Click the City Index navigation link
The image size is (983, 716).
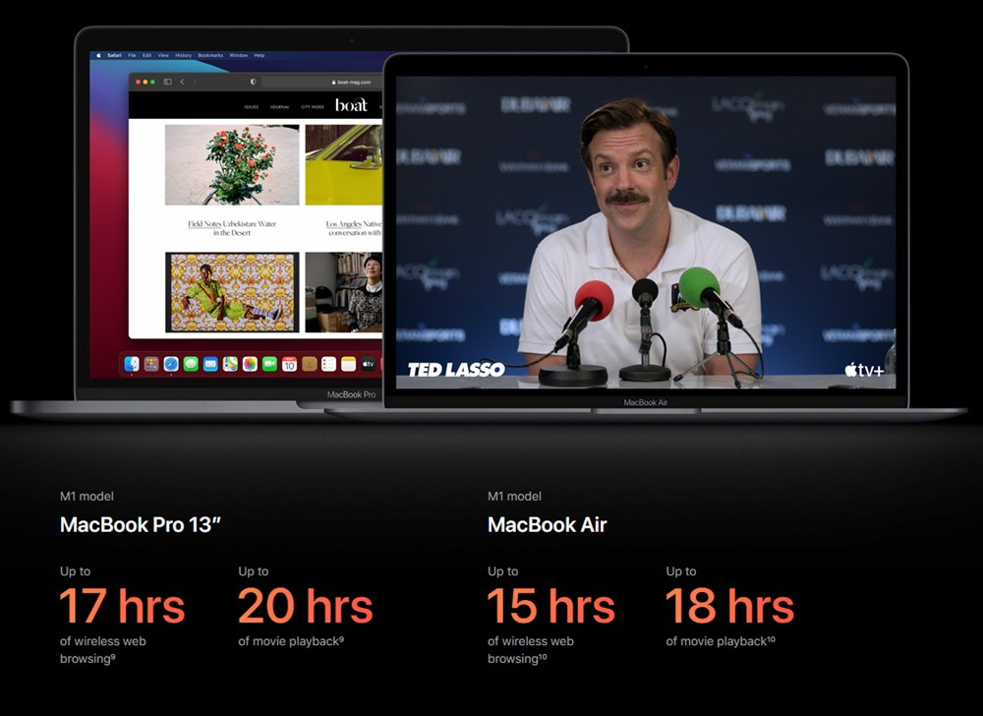(312, 106)
